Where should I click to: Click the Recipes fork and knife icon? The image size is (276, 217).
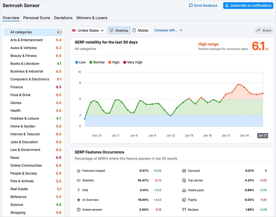point(184,210)
